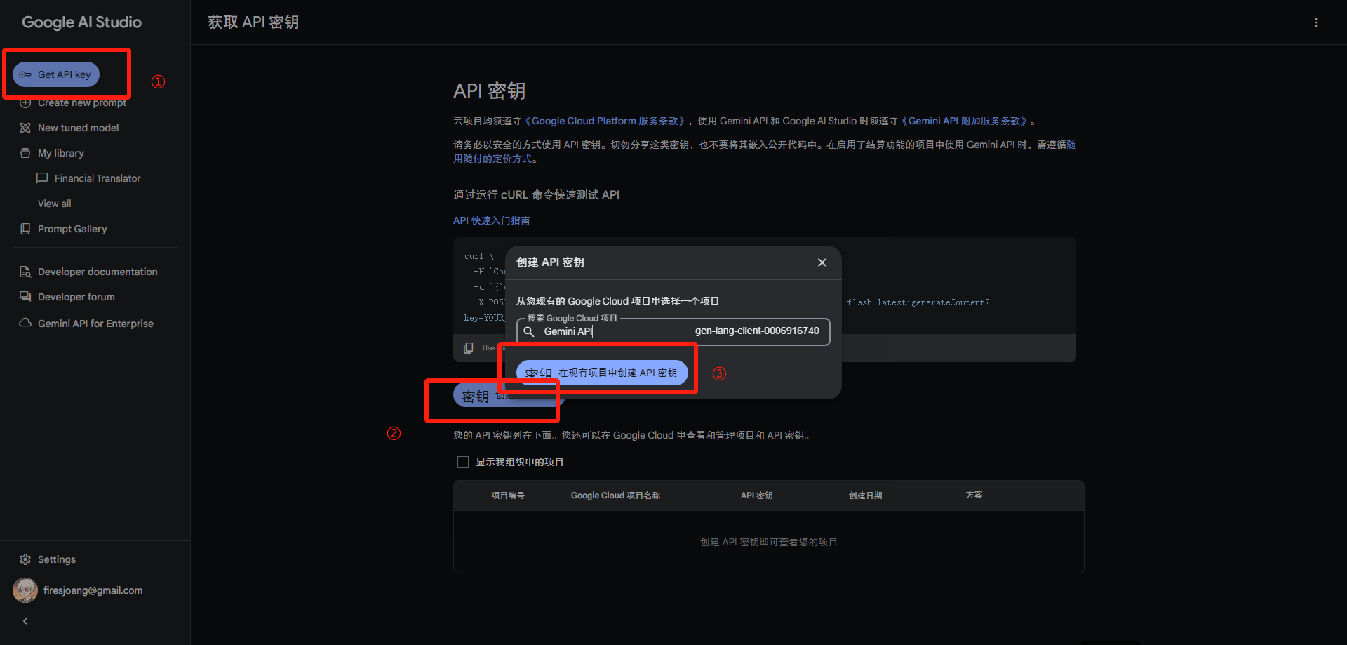Click the API 密钥 column header
This screenshot has width=1347, height=645.
(x=756, y=496)
